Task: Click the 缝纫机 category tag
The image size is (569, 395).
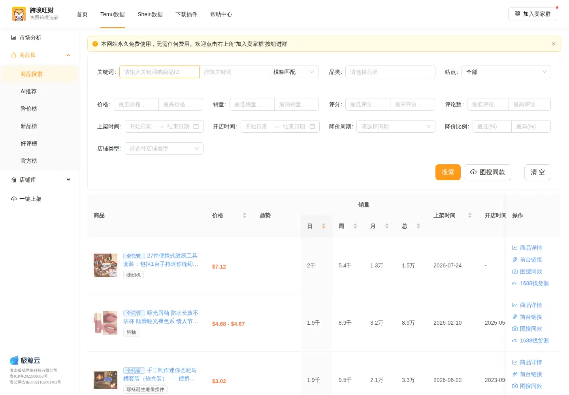Action: tap(134, 275)
